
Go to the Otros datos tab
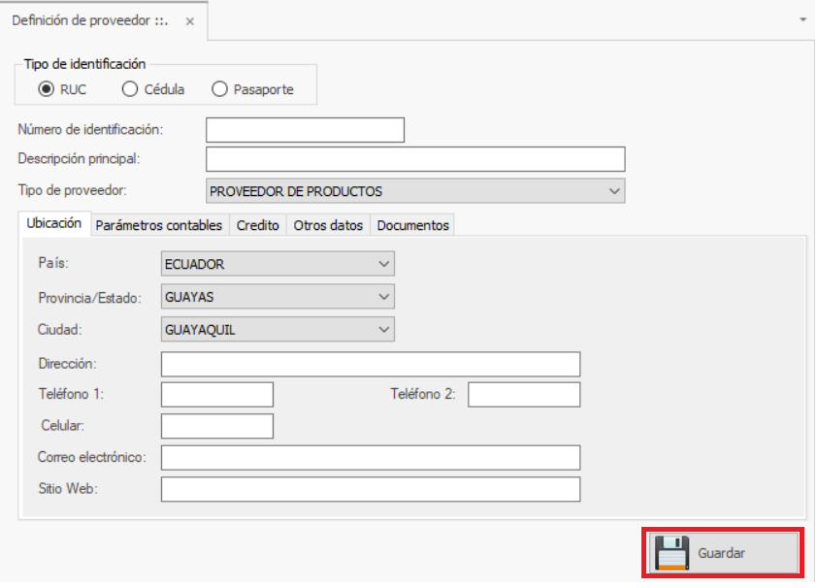pos(328,225)
